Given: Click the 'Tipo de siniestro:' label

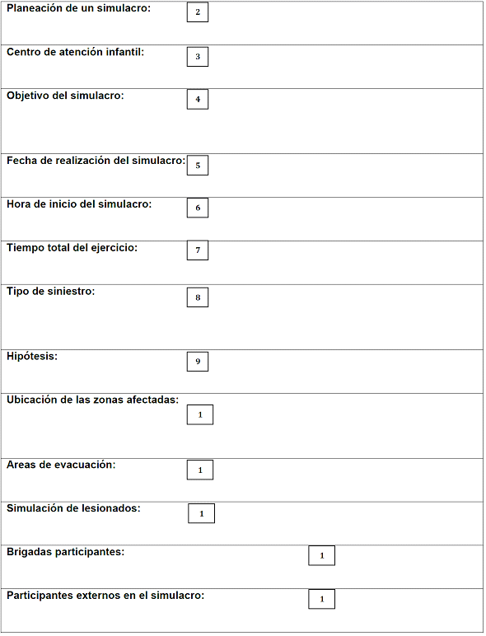Looking at the screenshot, I should click(50, 292).
